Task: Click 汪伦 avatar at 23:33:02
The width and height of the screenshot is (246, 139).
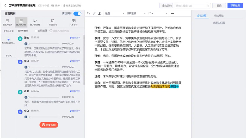Action: pyautogui.click(x=20, y=92)
